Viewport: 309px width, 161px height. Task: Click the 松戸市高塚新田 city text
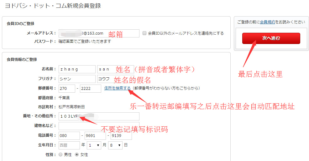(71, 107)
